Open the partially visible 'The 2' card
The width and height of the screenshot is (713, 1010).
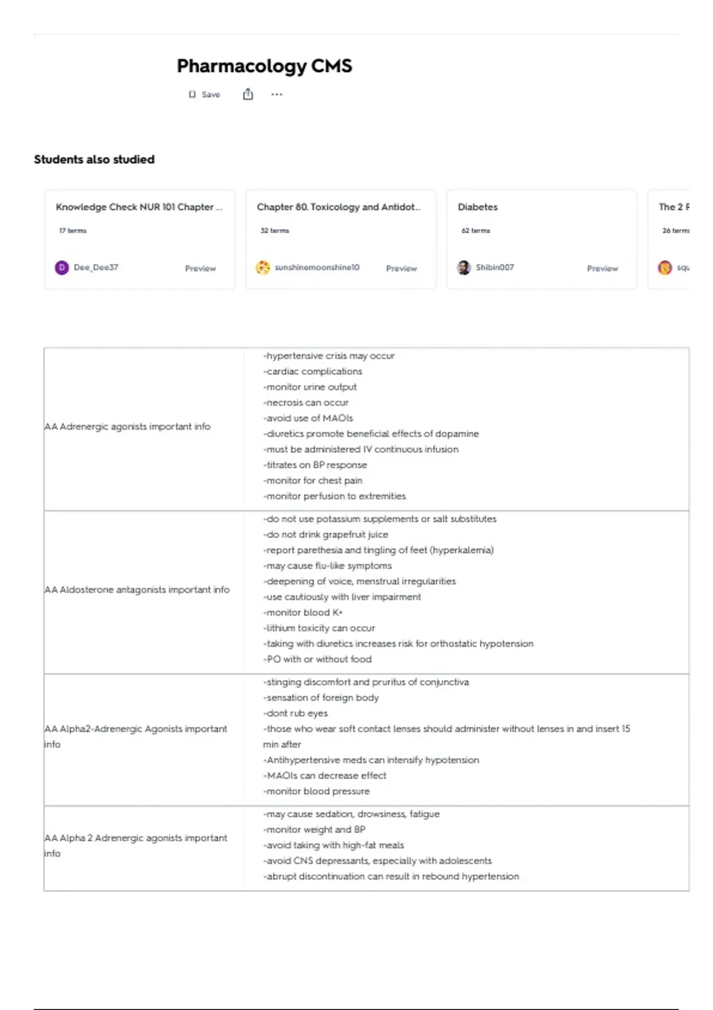point(669,239)
